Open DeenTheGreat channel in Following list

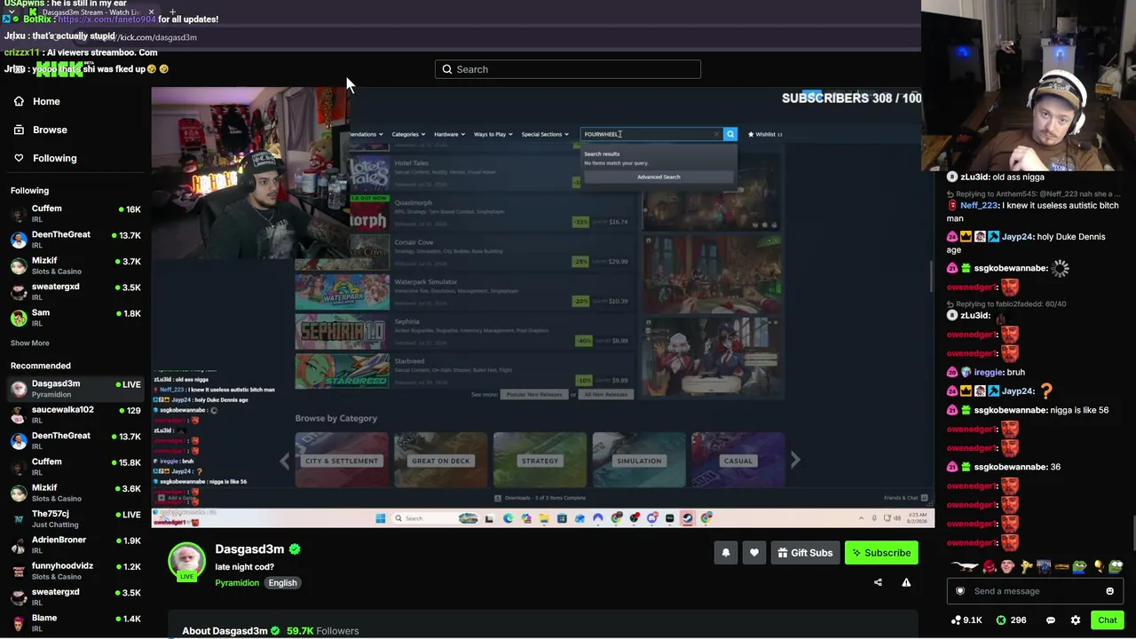point(75,240)
